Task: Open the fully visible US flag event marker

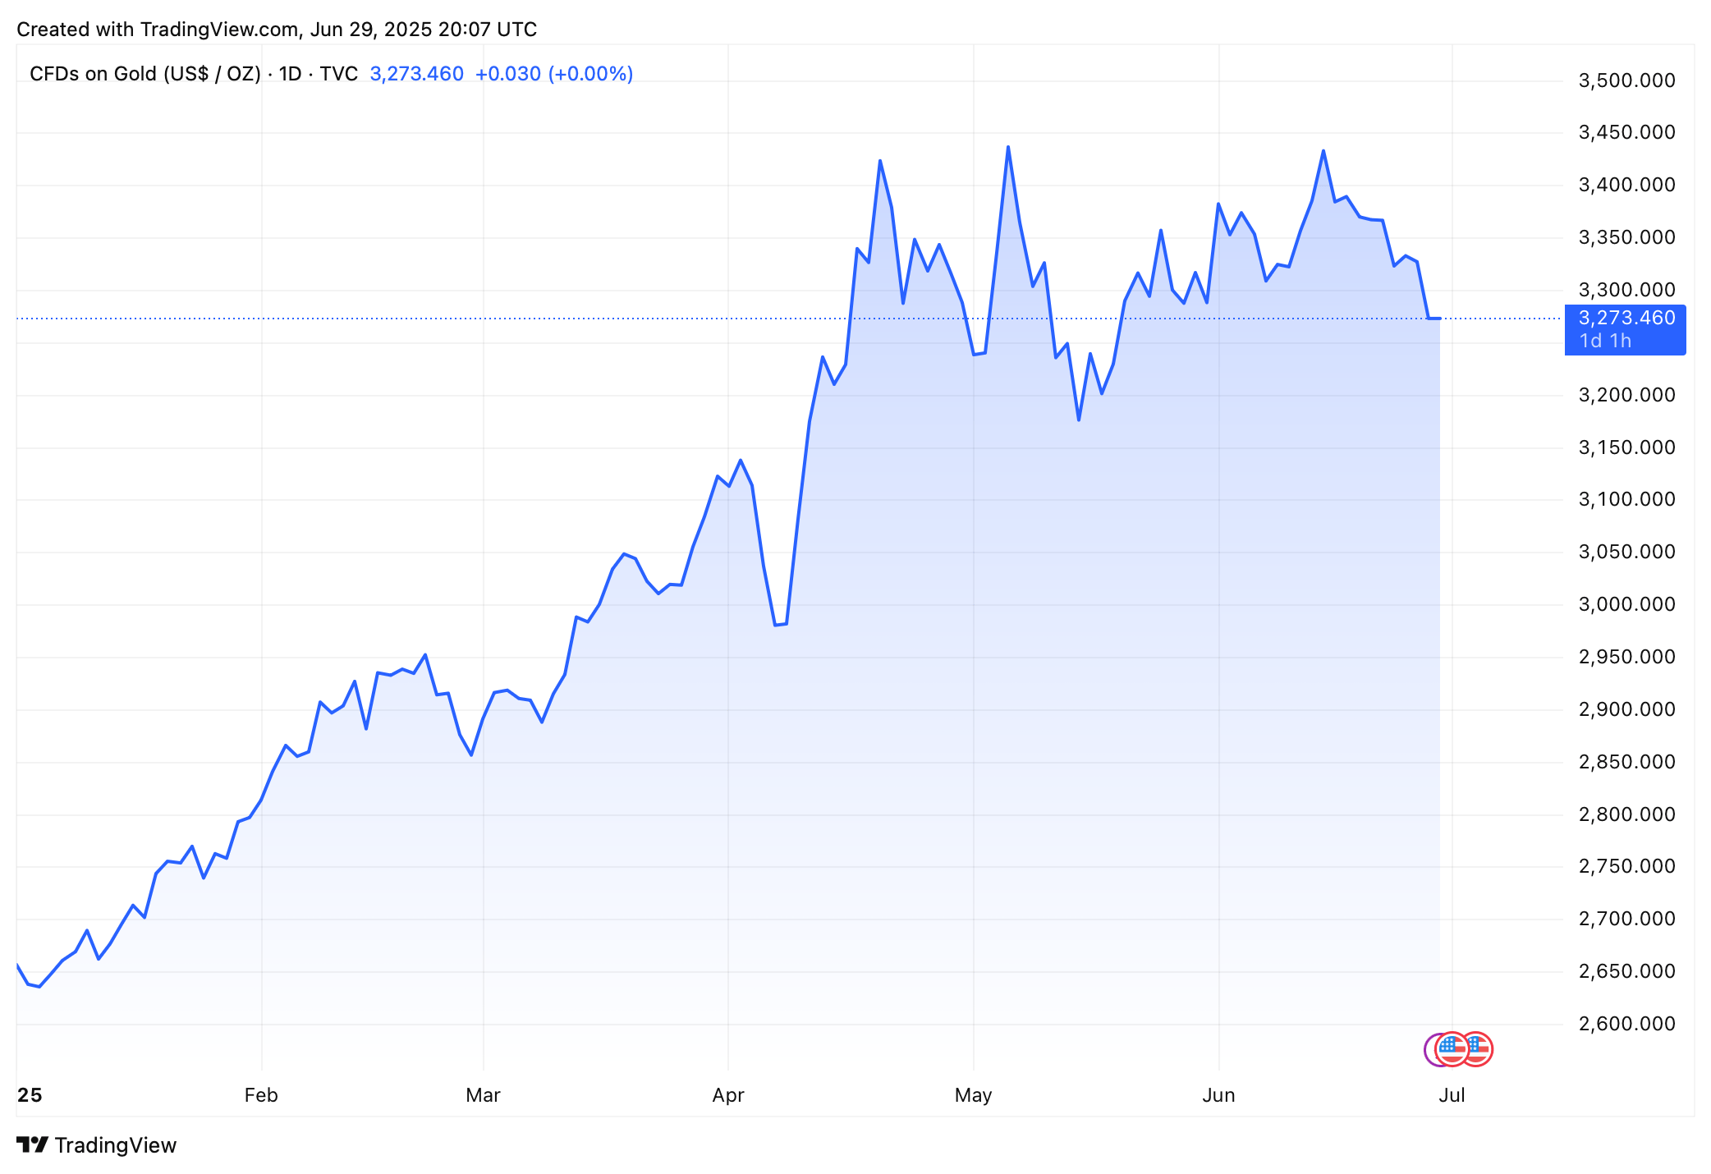Action: pyautogui.click(x=1452, y=1049)
